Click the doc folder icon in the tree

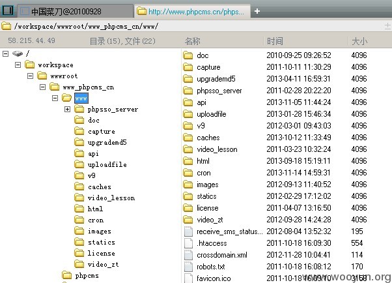pos(79,120)
